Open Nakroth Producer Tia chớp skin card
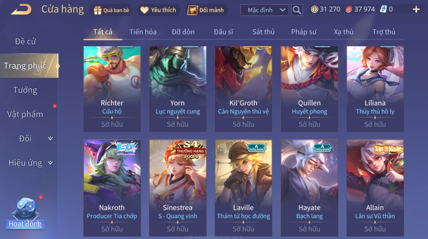 112,188
